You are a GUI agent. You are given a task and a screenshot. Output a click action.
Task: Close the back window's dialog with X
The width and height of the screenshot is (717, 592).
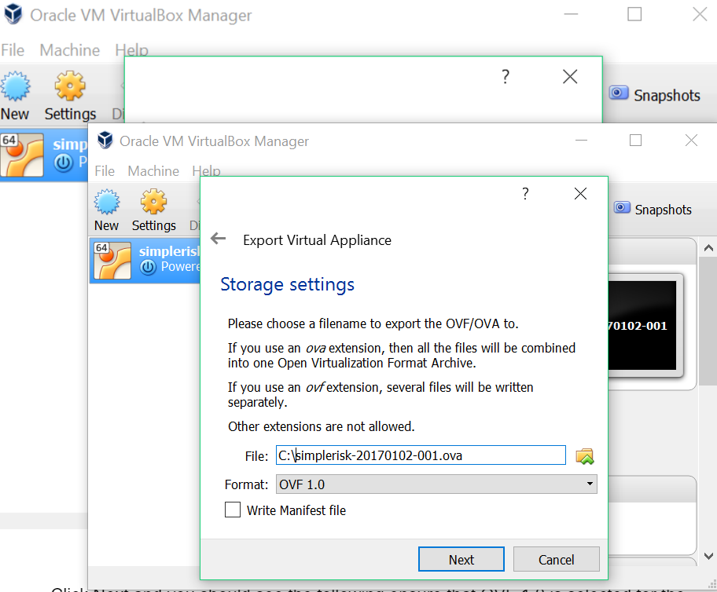pos(570,76)
